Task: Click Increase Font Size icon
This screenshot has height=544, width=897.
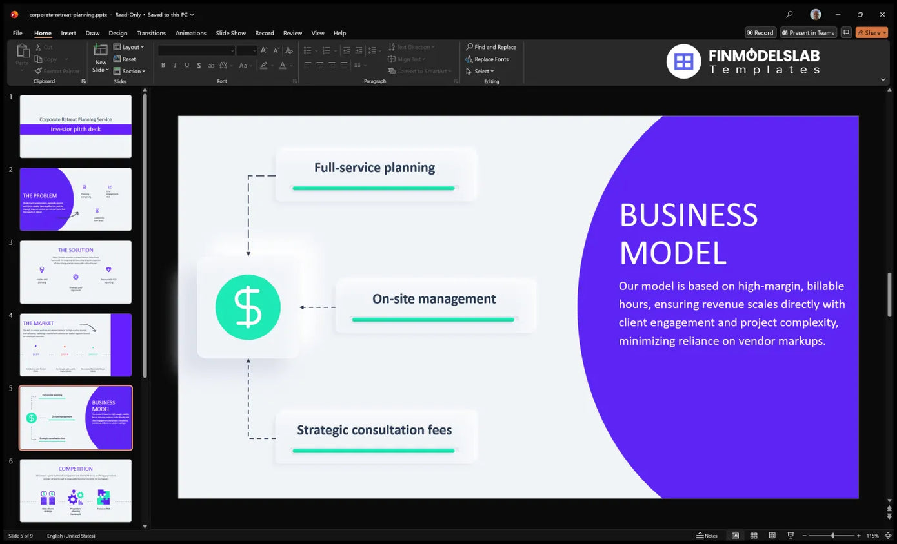Action: [x=264, y=50]
